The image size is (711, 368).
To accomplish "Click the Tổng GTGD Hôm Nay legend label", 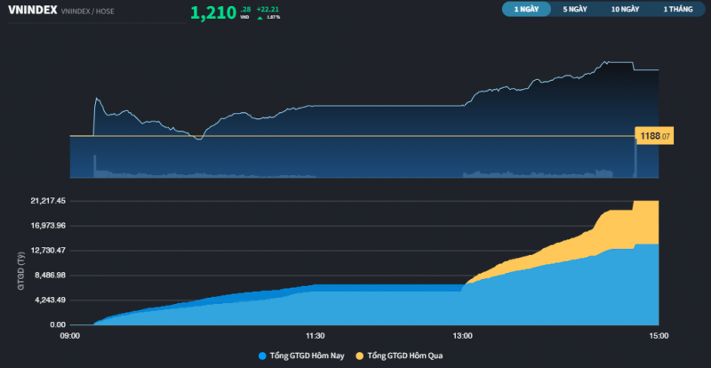I will click(x=307, y=356).
